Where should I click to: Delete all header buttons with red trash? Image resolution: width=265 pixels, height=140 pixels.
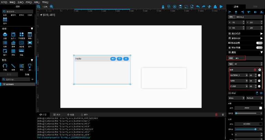[x=255, y=69]
